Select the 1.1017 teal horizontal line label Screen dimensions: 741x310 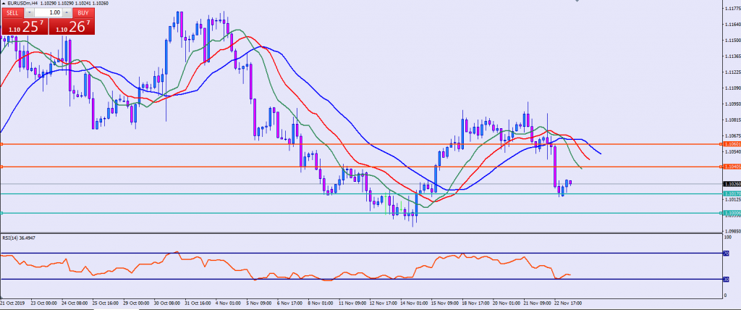click(x=731, y=193)
